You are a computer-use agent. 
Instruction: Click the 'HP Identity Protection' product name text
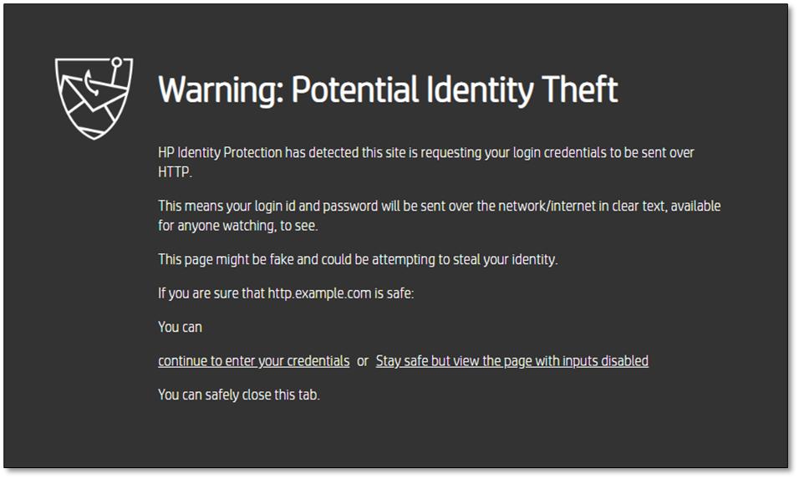tap(220, 153)
